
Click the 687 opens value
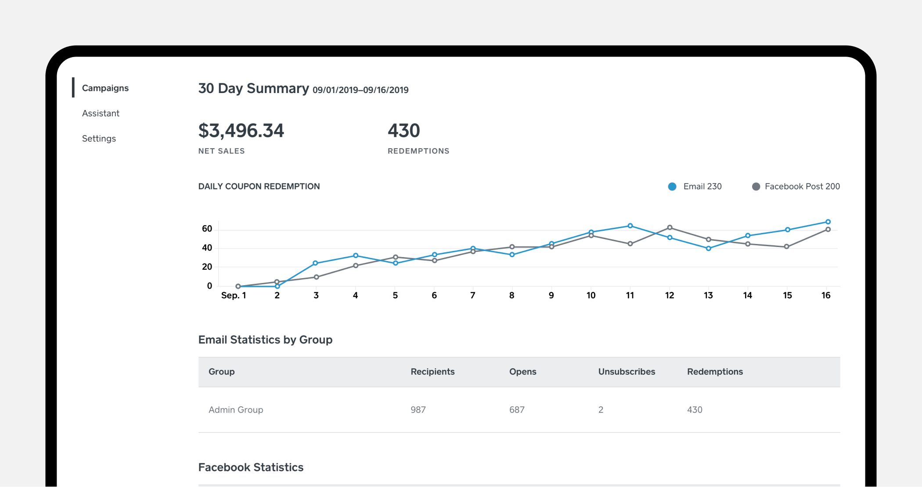517,410
